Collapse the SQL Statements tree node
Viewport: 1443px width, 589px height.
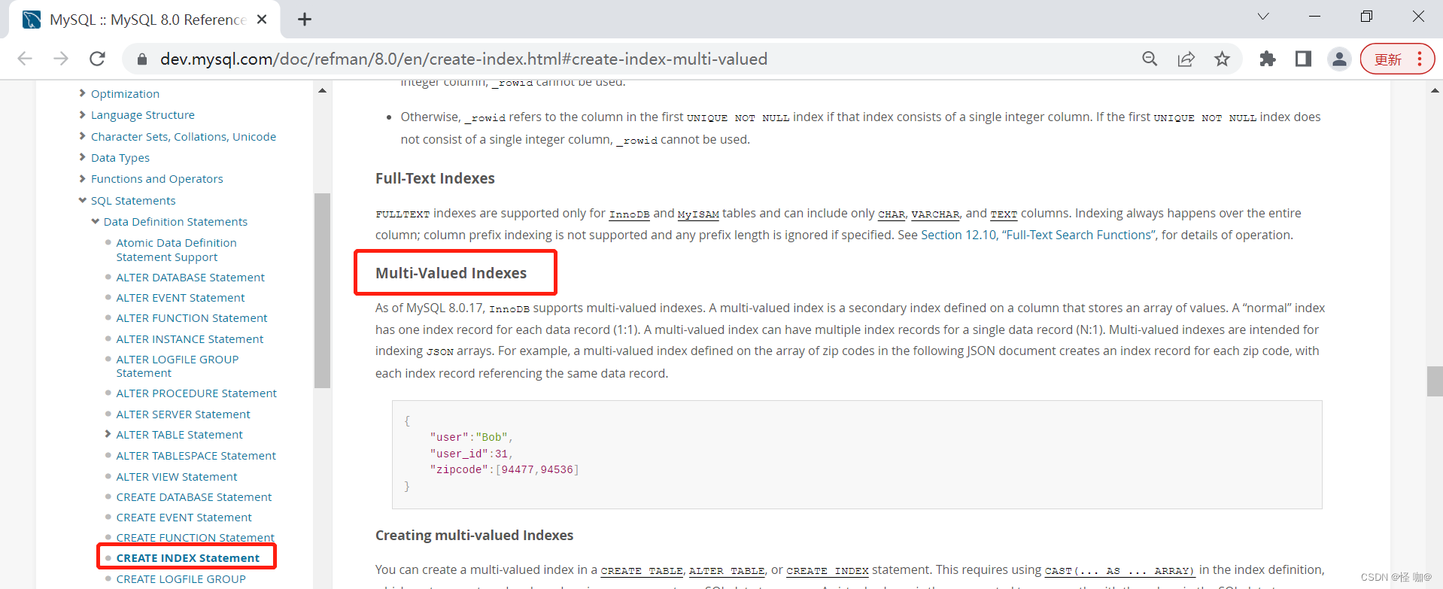[x=82, y=200]
